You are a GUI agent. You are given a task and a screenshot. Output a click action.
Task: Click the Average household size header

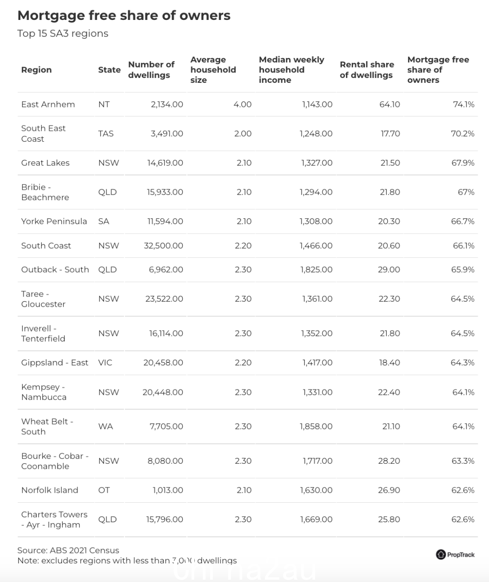213,70
